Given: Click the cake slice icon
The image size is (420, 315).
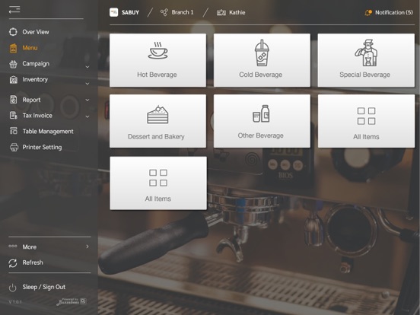Looking at the screenshot, I should pos(157,114).
